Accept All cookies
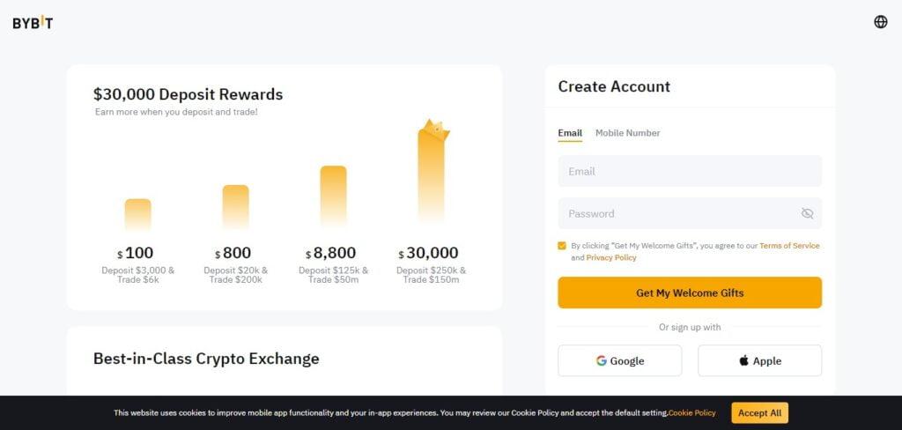902x430 pixels. (759, 412)
